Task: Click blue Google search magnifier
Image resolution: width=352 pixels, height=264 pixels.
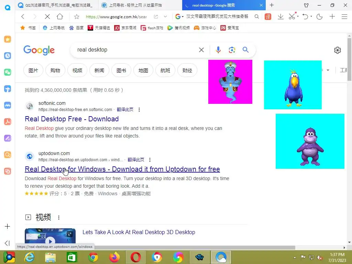Action: click(x=245, y=50)
